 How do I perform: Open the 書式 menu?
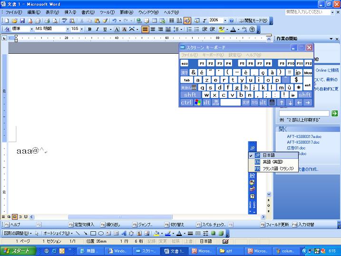(x=88, y=12)
